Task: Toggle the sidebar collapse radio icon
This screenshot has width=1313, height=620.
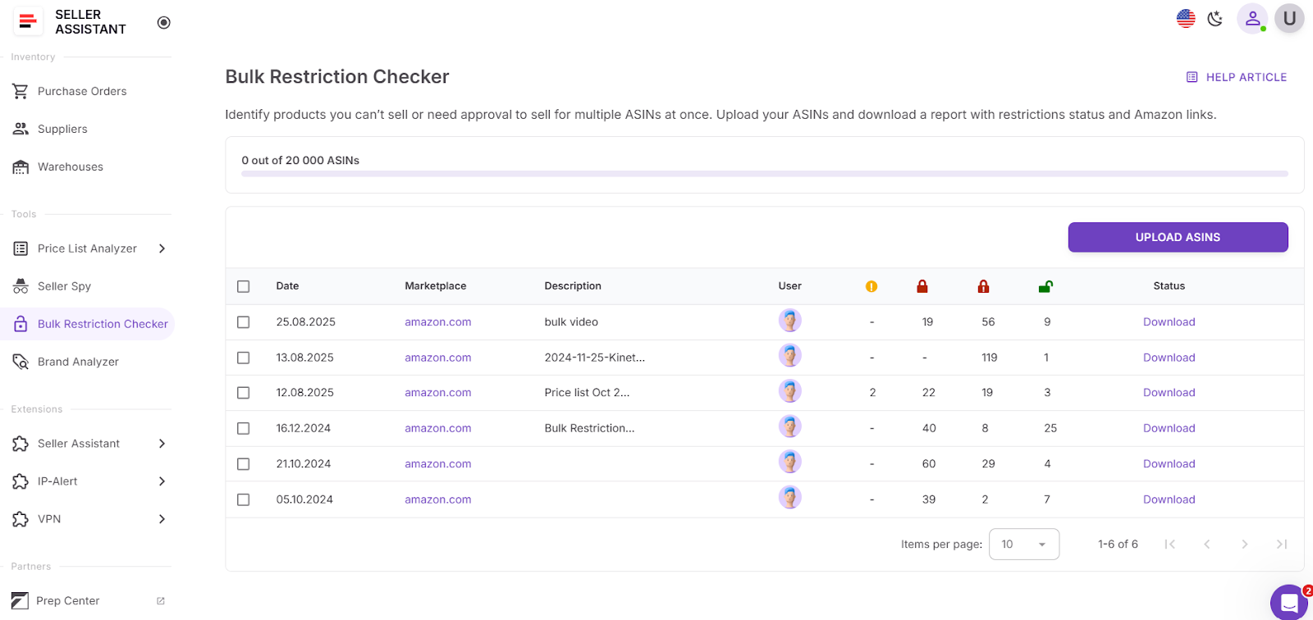Action: (164, 22)
